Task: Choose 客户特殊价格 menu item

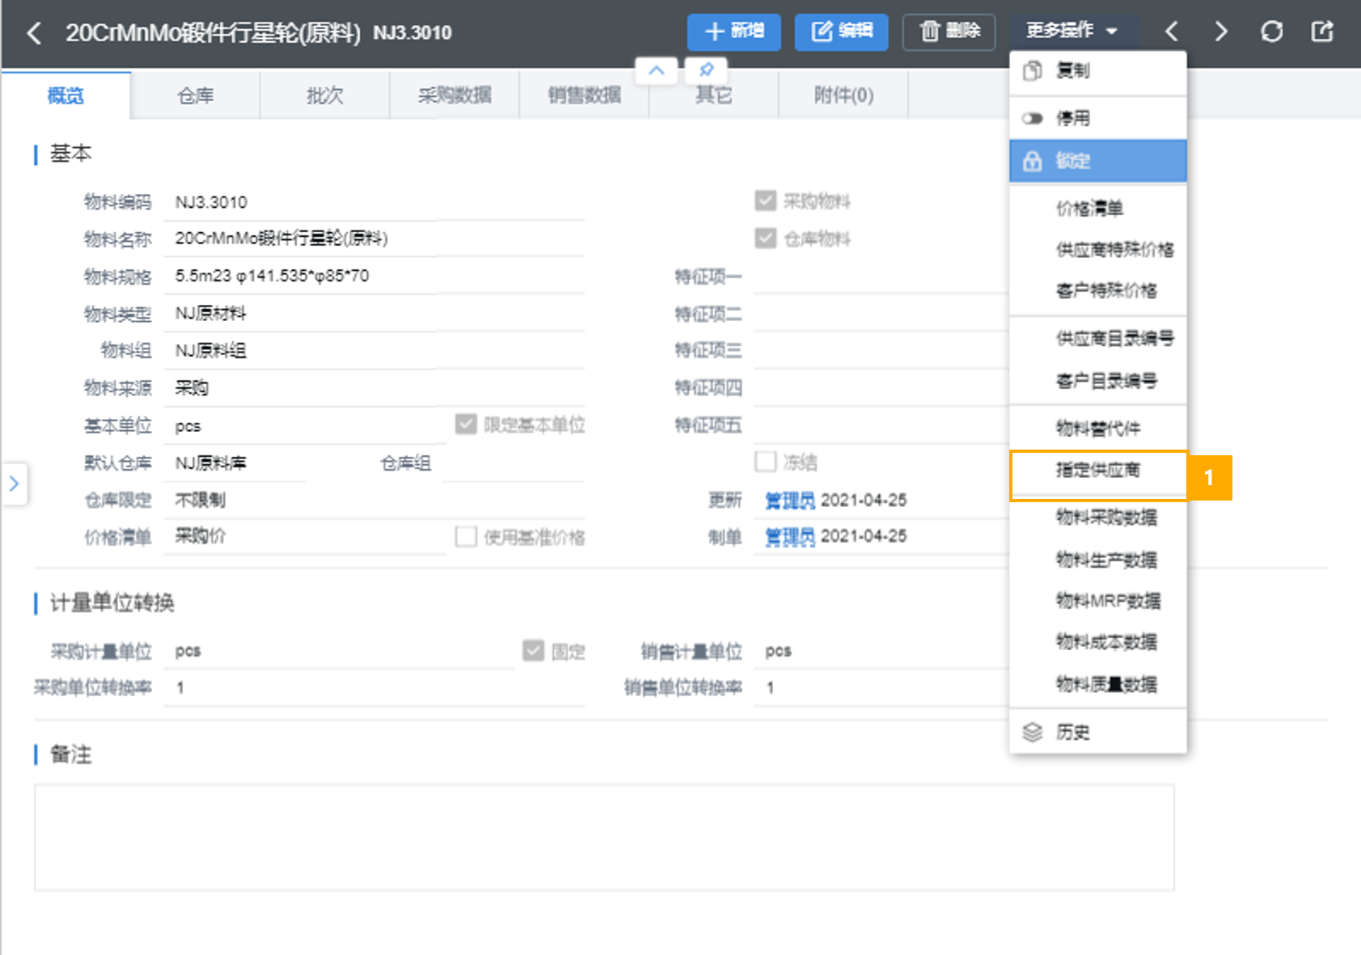Action: [1097, 290]
